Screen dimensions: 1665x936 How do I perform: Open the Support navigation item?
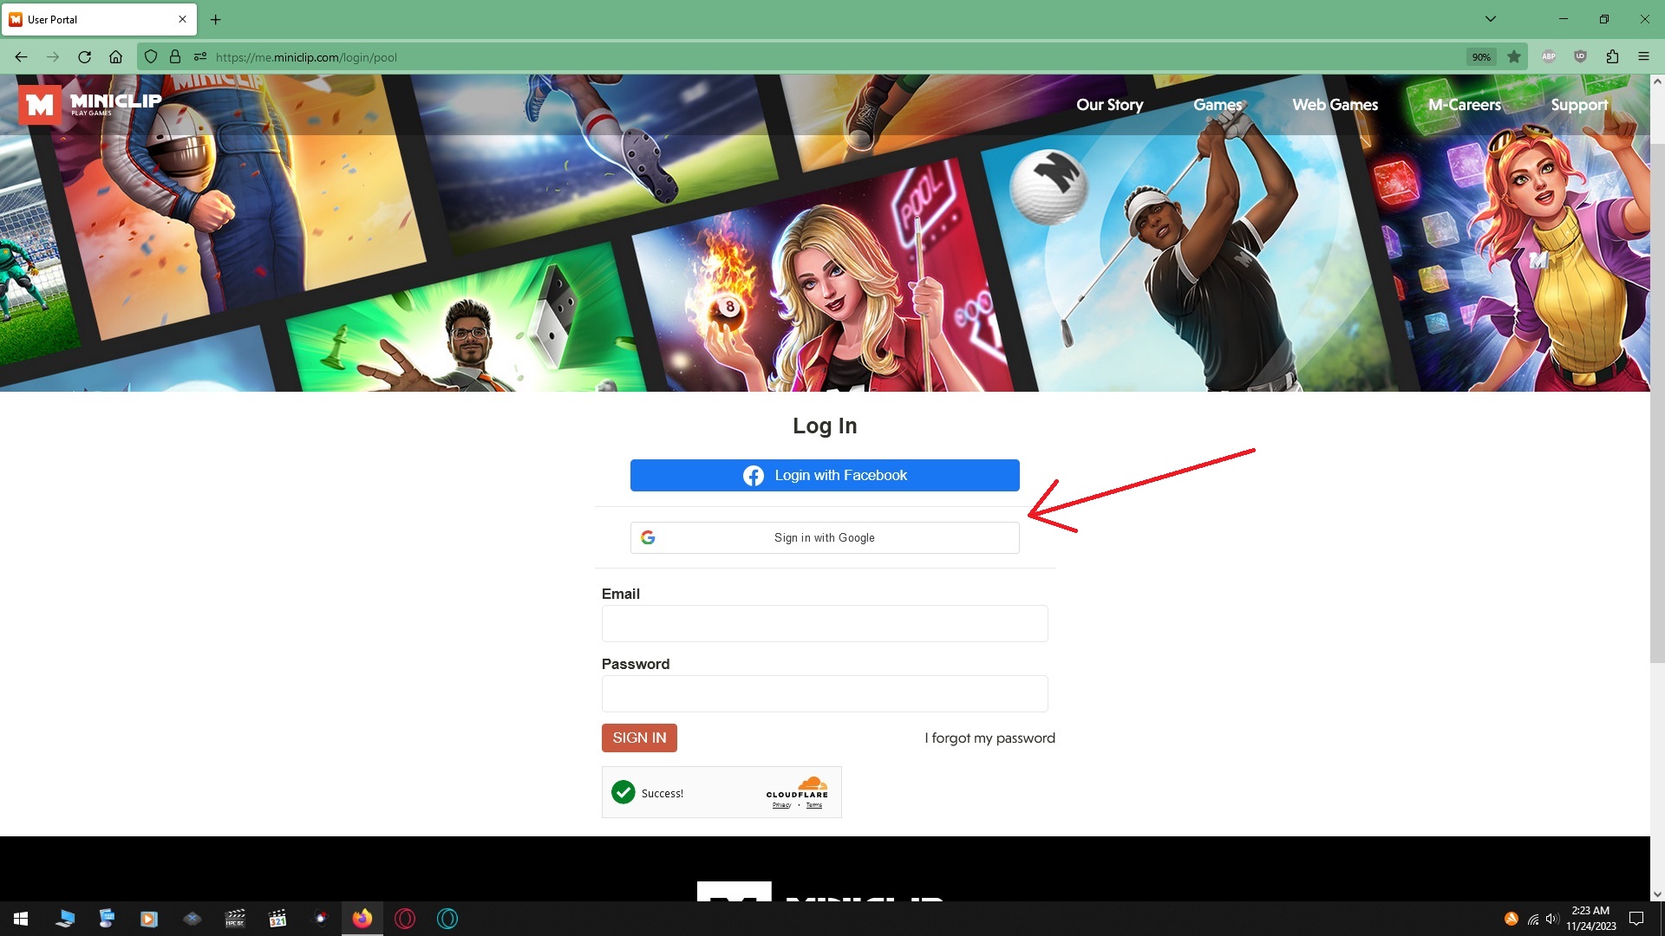coord(1579,105)
